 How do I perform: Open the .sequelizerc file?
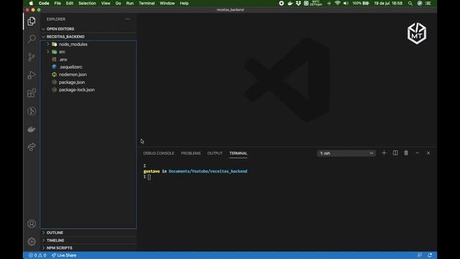pos(70,67)
